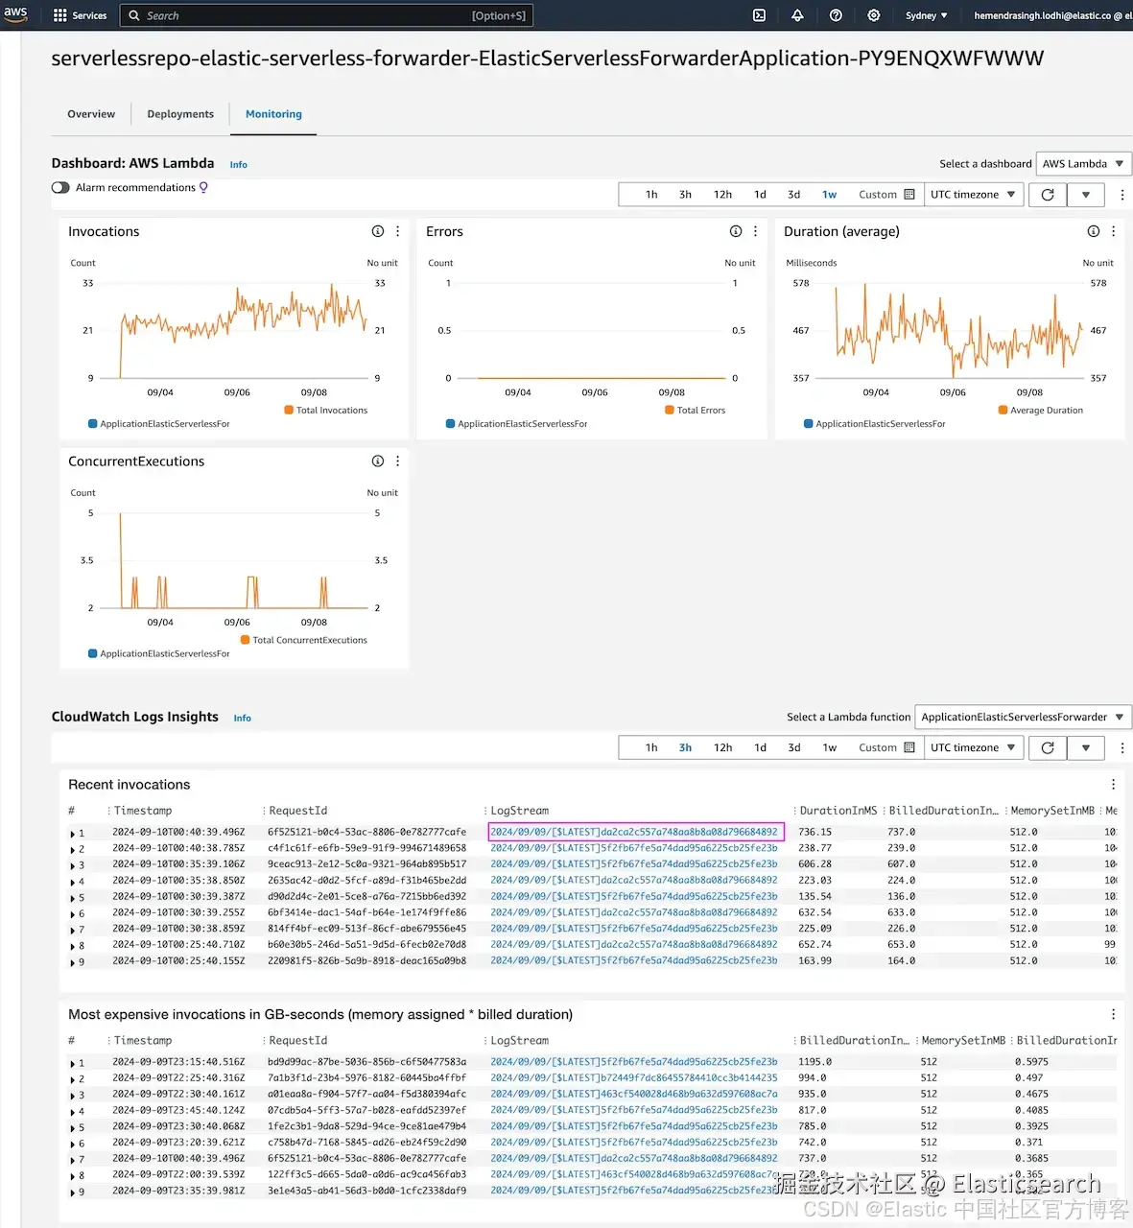Open log stream for request c4f1c61f
This screenshot has height=1228, width=1133.
pos(635,848)
